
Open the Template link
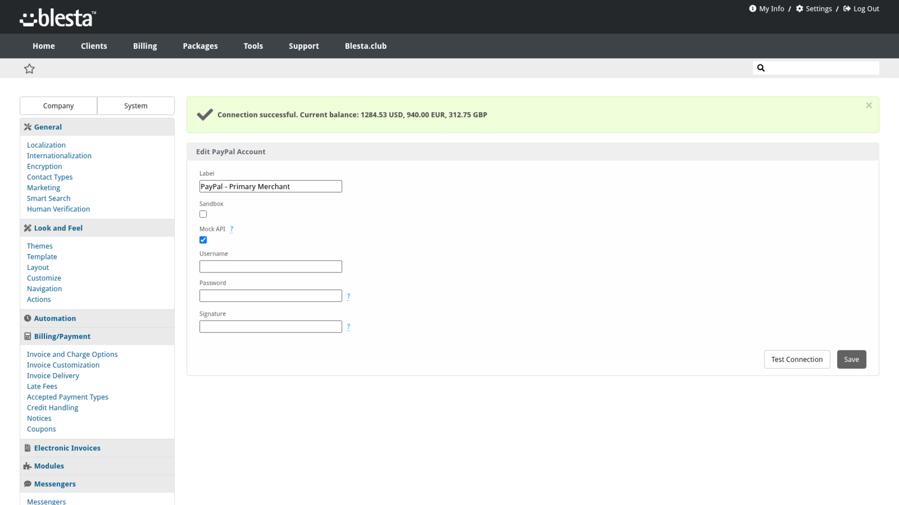(42, 257)
